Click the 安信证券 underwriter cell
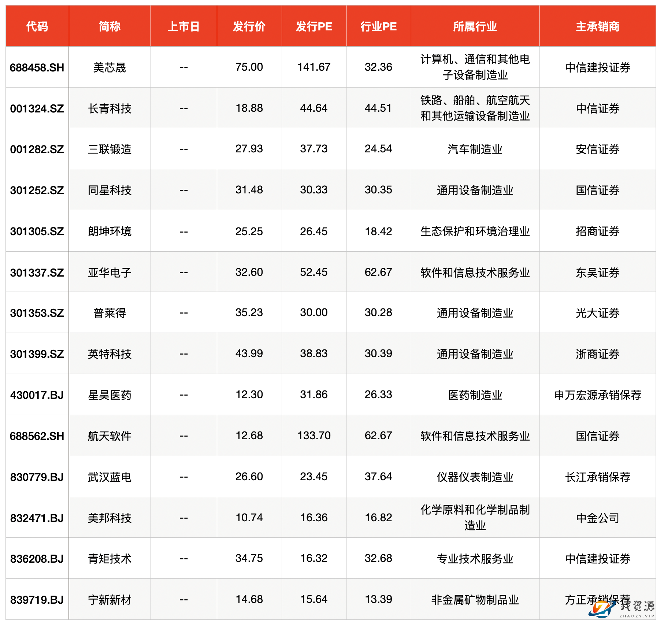The height and width of the screenshot is (622, 660). click(x=597, y=149)
